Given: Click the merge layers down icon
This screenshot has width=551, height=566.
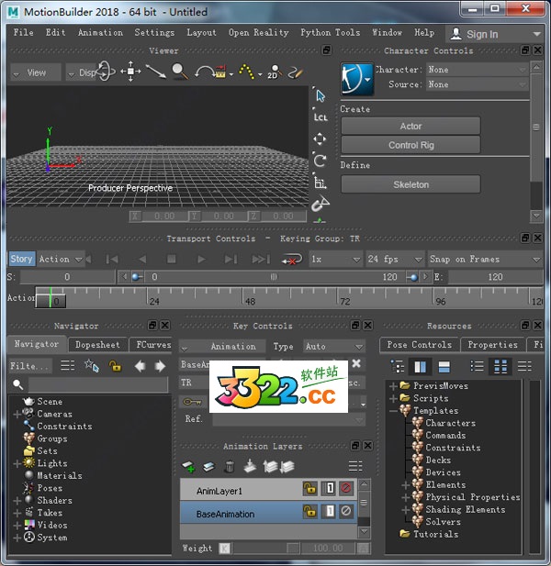Looking at the screenshot, I should 250,466.
